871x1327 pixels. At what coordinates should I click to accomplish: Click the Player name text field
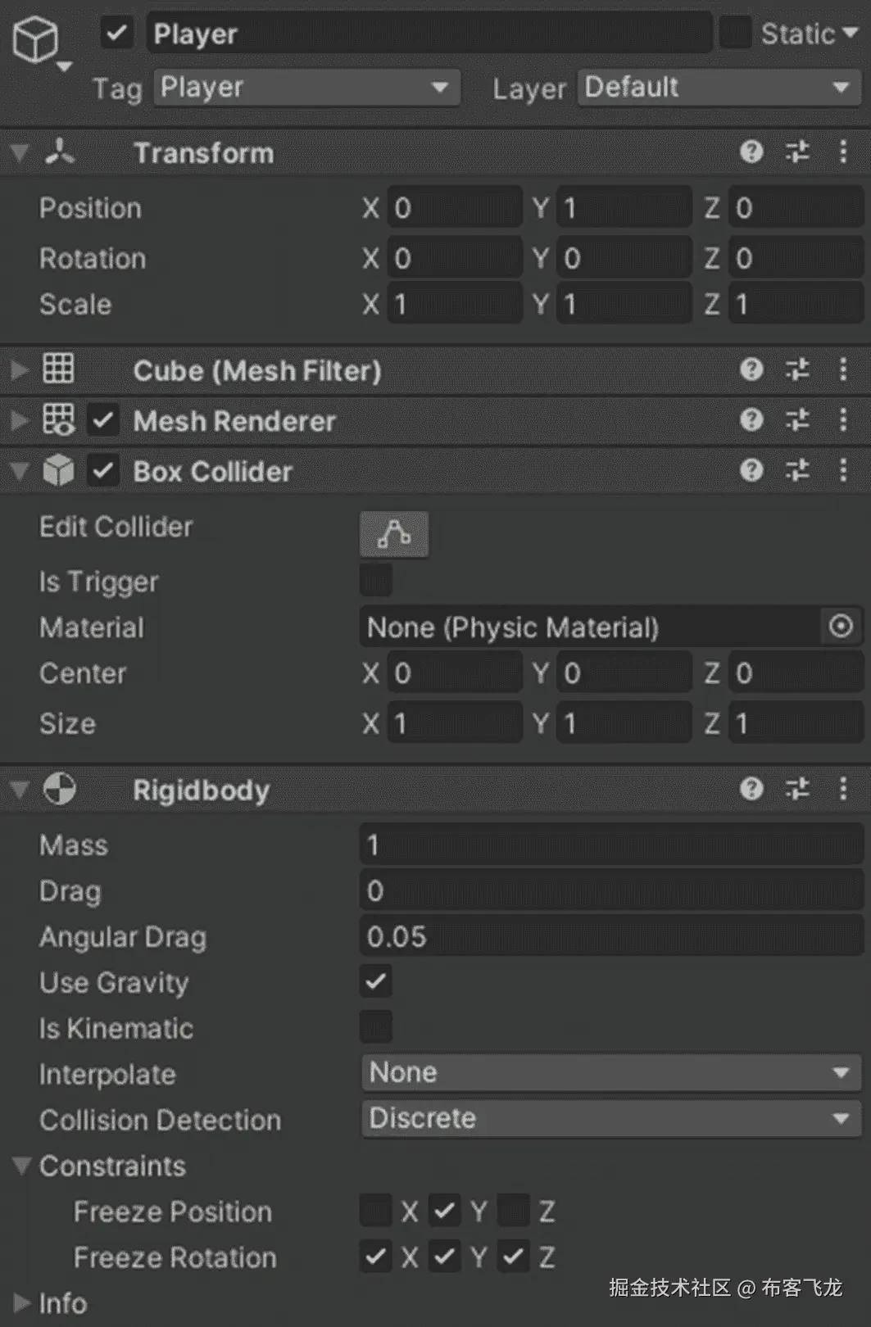click(429, 34)
